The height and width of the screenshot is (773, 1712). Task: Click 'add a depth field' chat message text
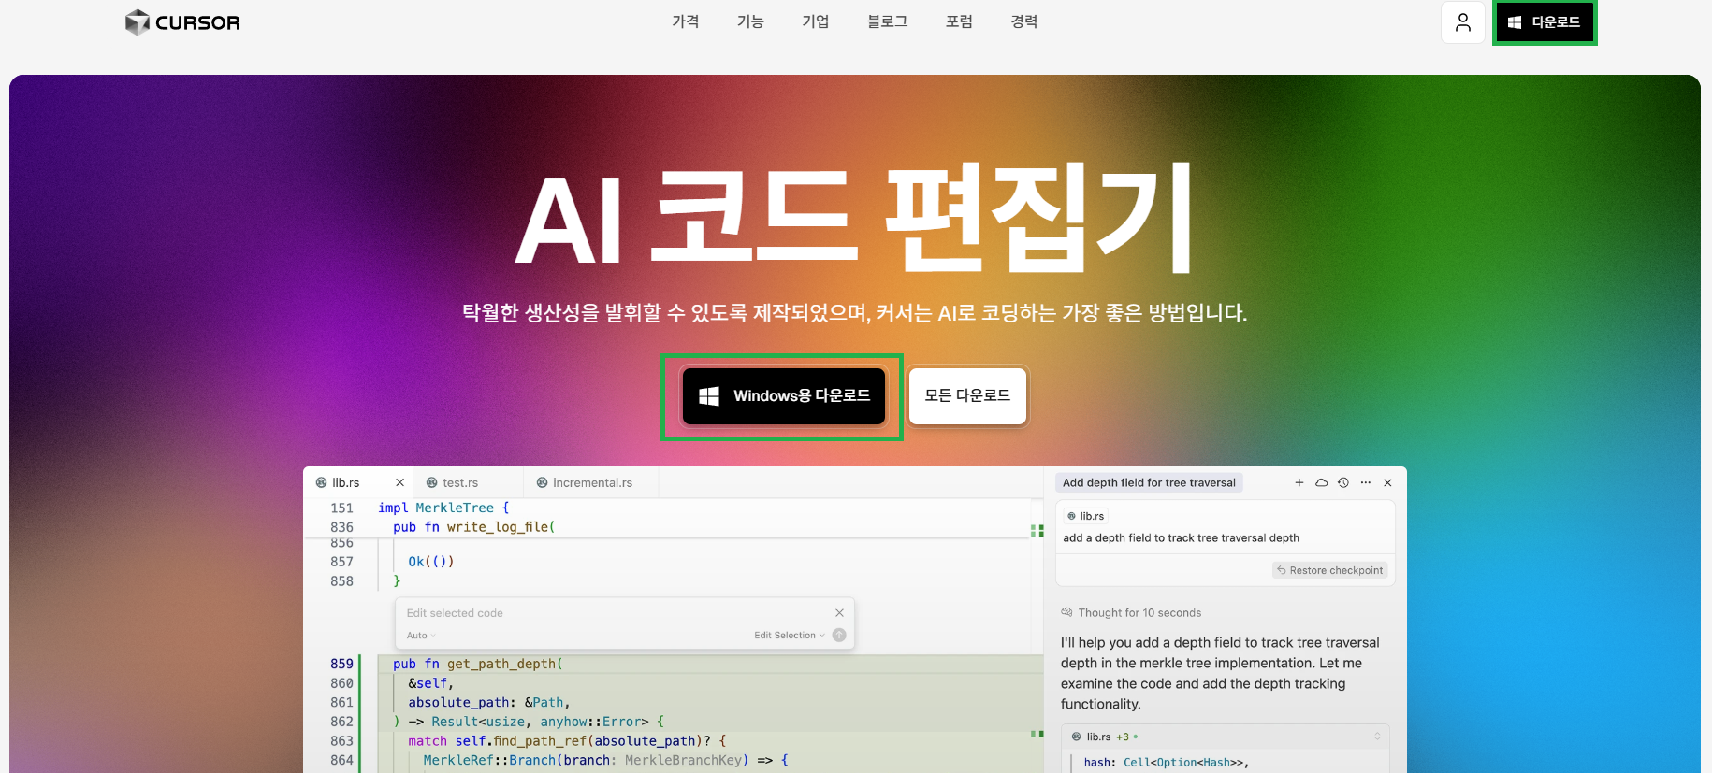pyautogui.click(x=1181, y=538)
